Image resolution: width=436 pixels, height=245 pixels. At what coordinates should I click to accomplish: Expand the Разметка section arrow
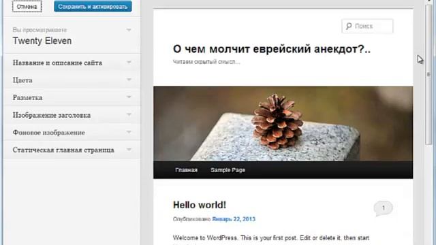pos(129,97)
